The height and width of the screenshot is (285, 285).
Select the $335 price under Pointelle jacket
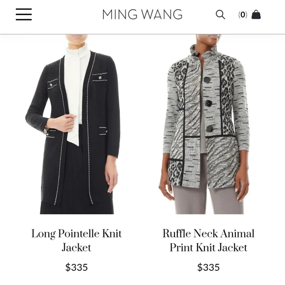coord(77,267)
